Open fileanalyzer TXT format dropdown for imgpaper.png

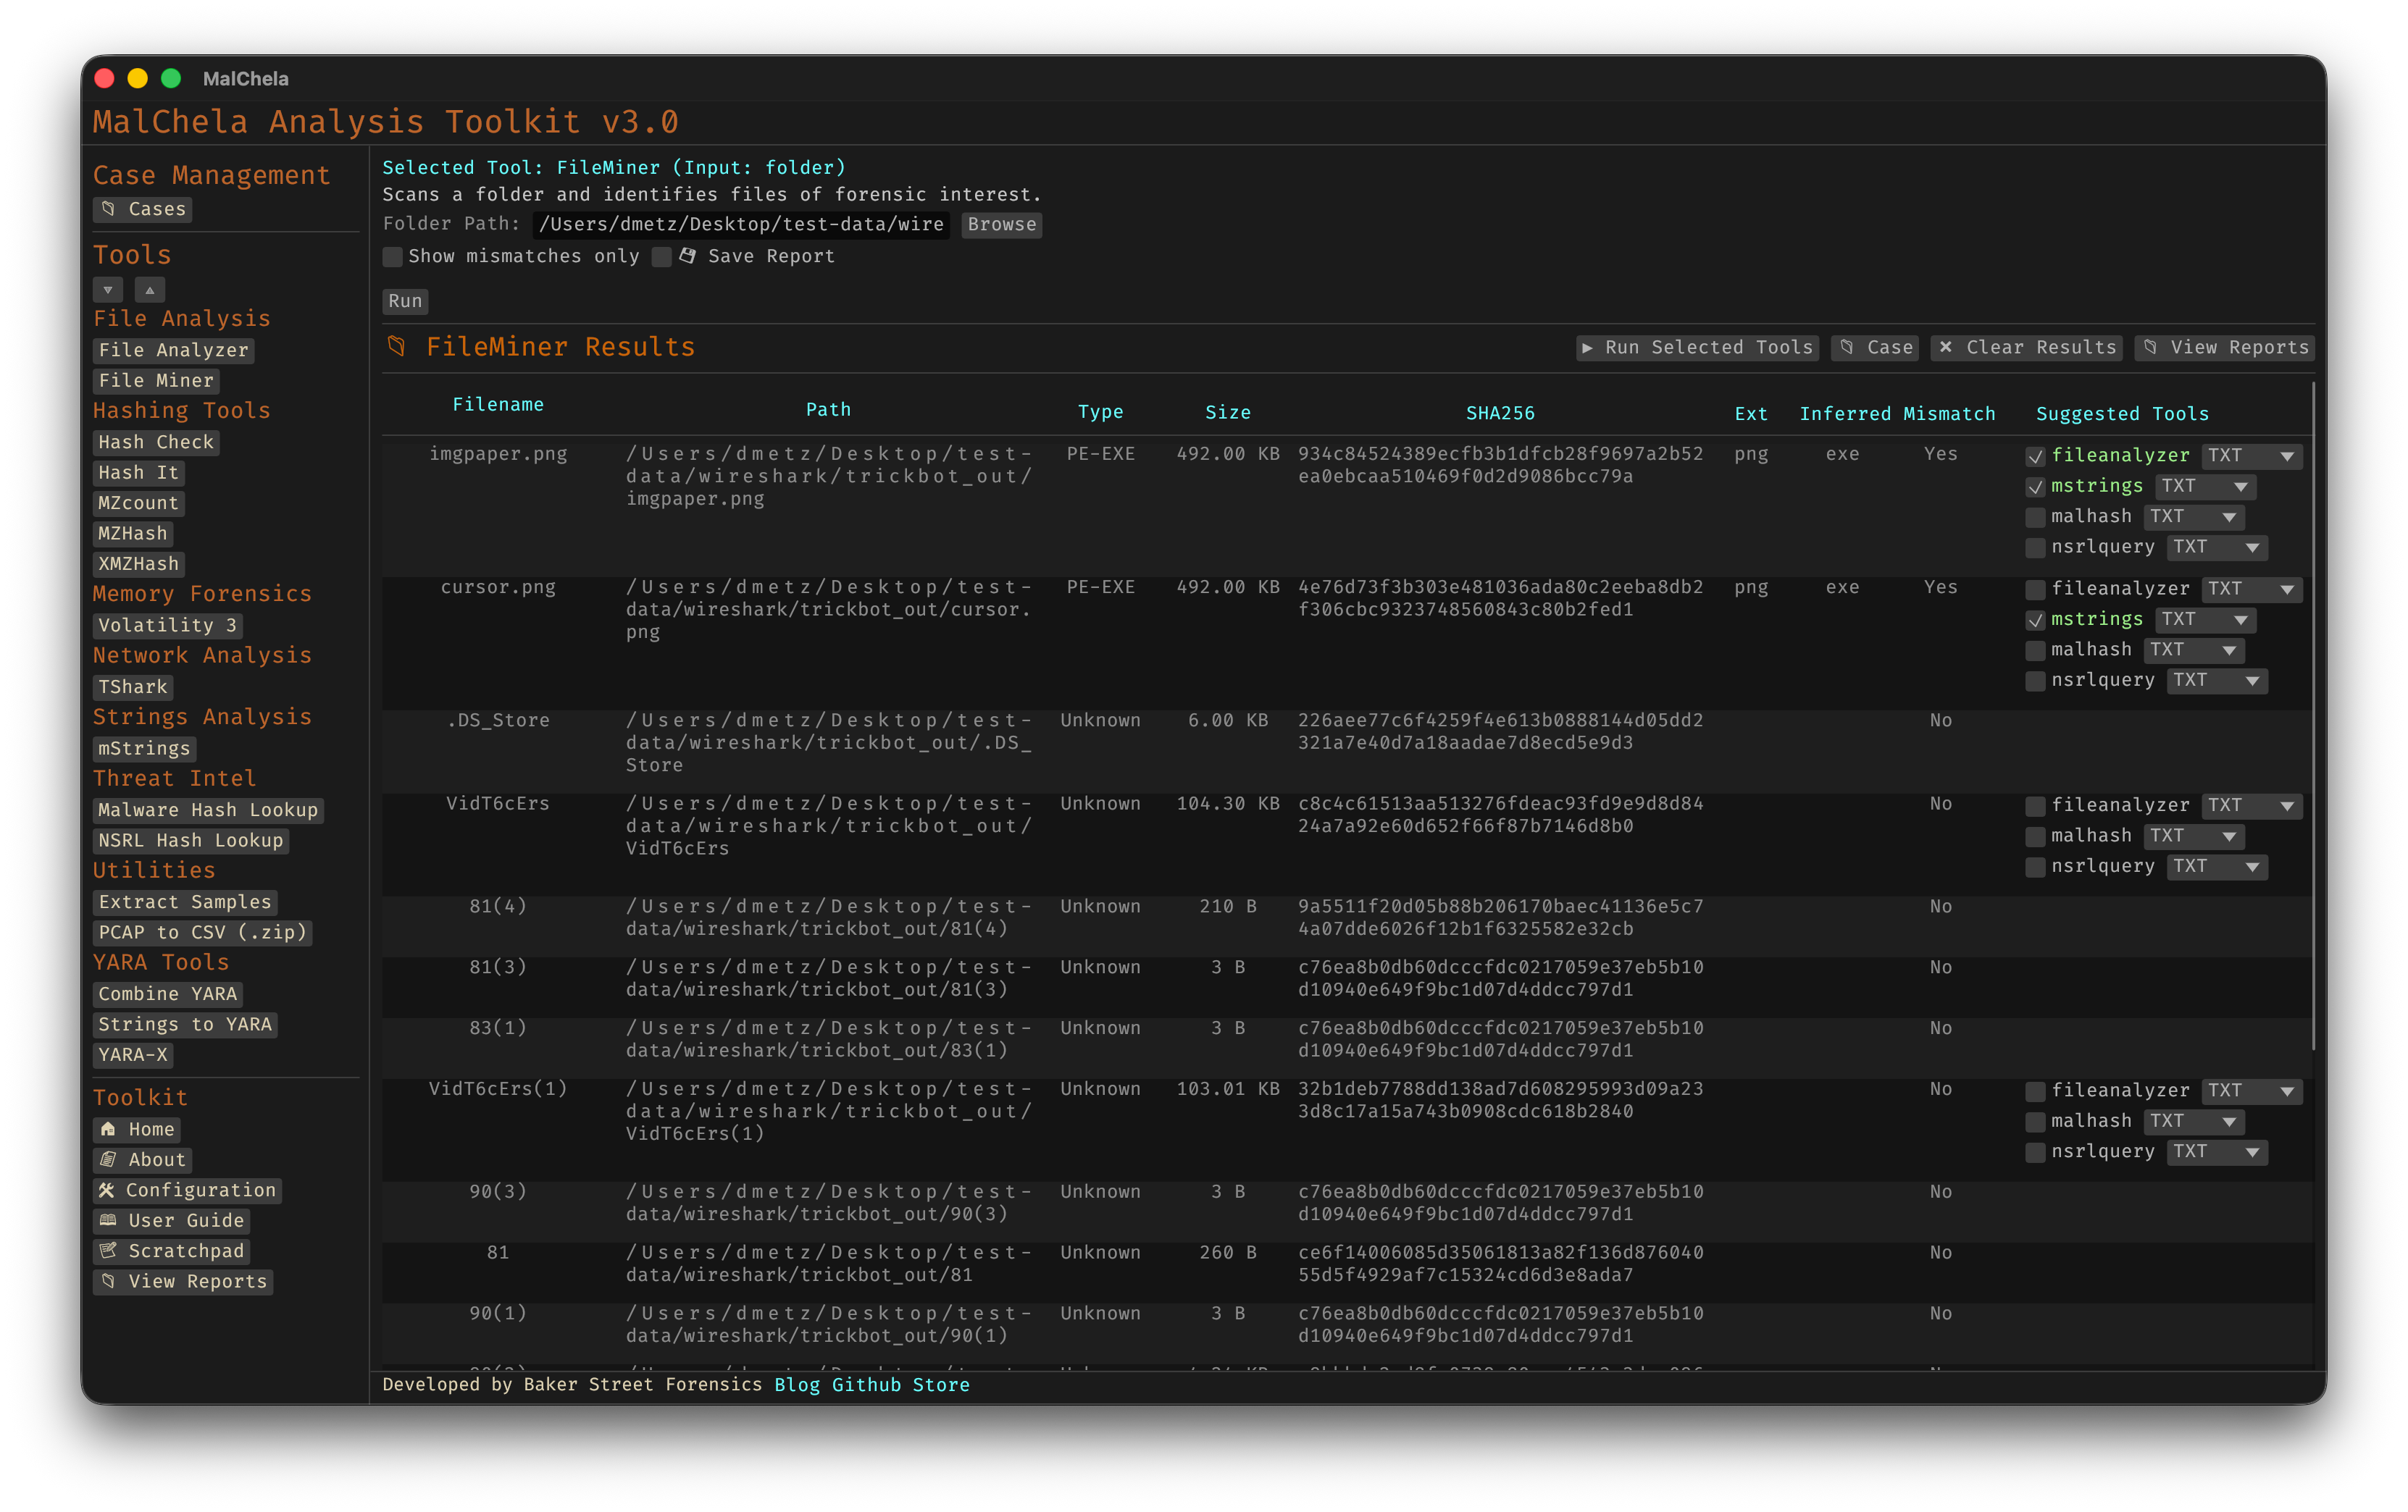pyautogui.click(x=2252, y=455)
